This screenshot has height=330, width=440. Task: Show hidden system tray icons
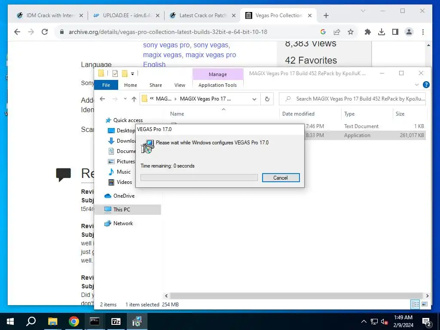[364, 321]
